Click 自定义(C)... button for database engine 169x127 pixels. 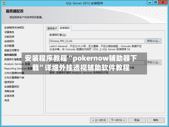pos(153,41)
